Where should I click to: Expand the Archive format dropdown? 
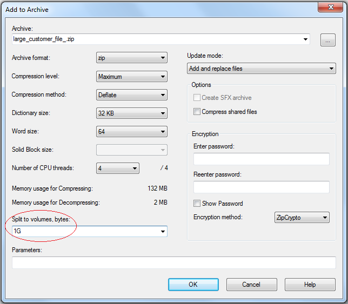click(132, 58)
